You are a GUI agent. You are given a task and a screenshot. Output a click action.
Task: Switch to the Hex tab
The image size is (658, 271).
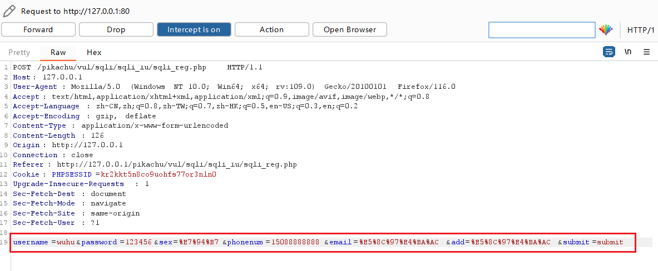click(94, 52)
